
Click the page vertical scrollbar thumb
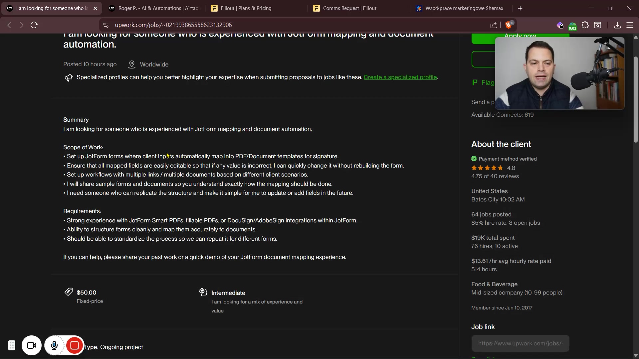[x=636, y=100]
